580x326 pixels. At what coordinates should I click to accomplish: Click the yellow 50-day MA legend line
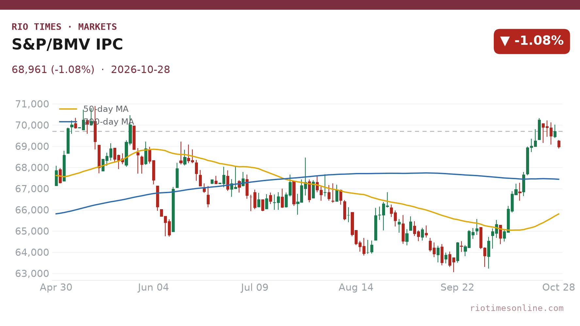point(68,109)
